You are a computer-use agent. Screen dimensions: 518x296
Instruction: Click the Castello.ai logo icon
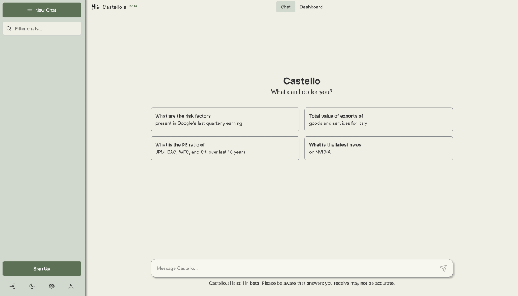[x=95, y=7]
